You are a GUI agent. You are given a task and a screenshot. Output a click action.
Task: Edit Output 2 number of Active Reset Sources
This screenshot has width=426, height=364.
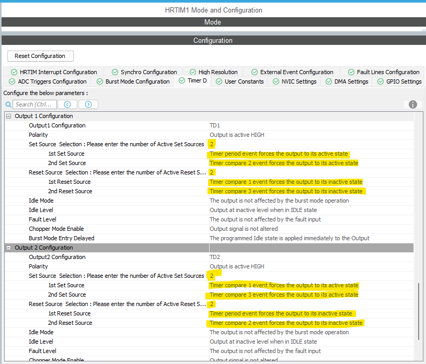tap(312, 304)
